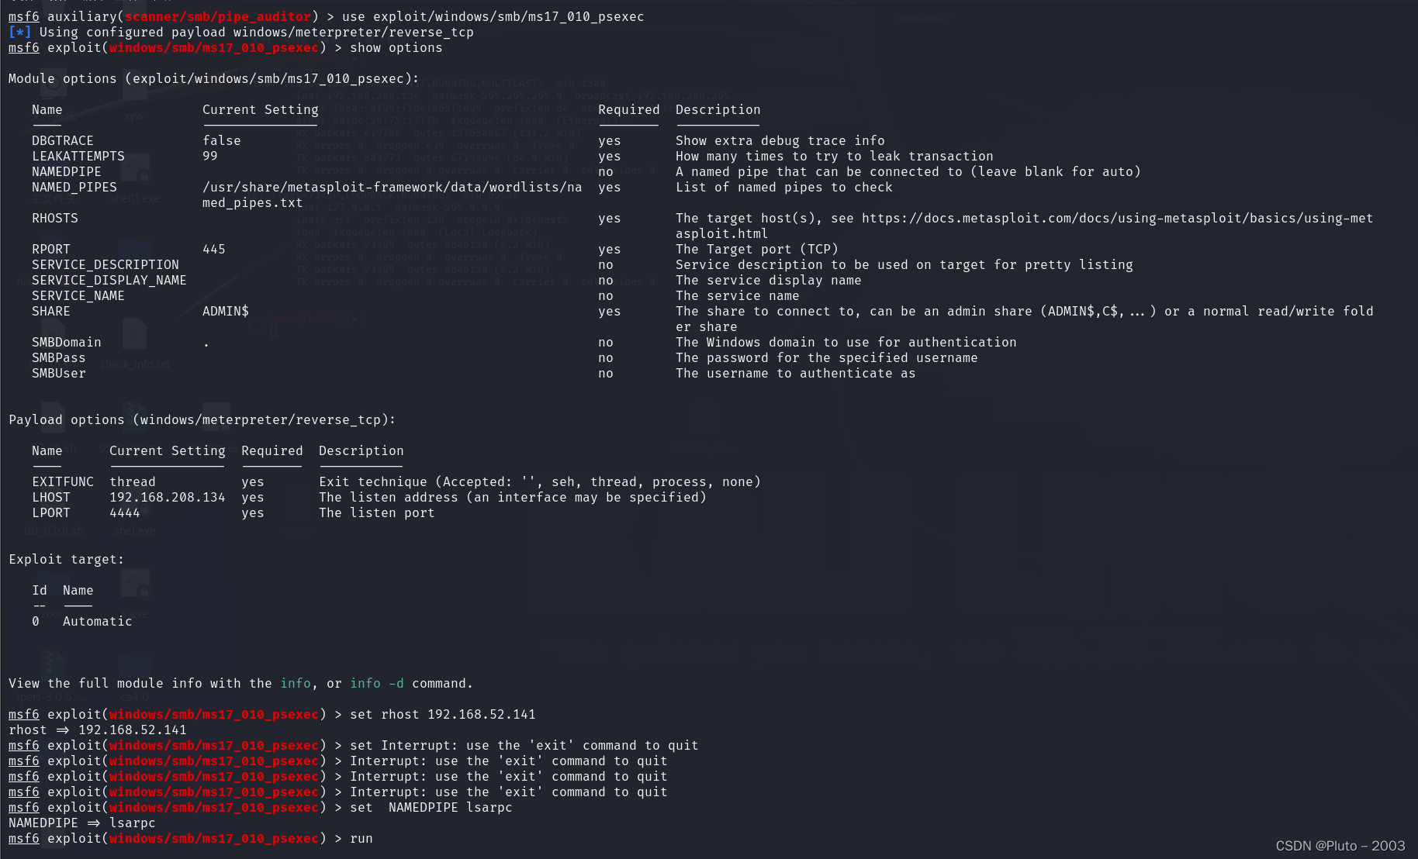Viewport: 1418px width, 859px height.
Task: Click the 'Exploit target:' heading
Action: [67, 560]
